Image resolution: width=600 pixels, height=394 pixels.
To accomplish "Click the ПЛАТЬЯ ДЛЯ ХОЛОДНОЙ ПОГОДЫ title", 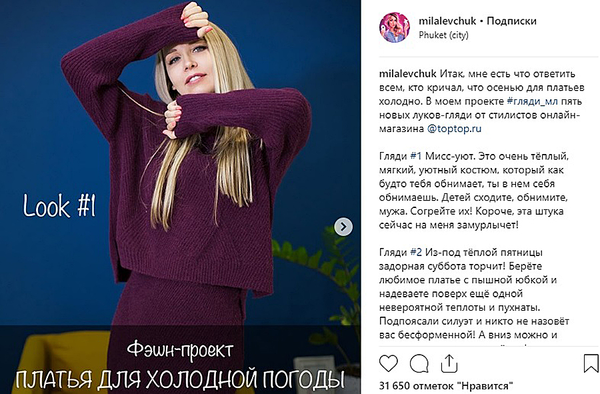I will 180,379.
